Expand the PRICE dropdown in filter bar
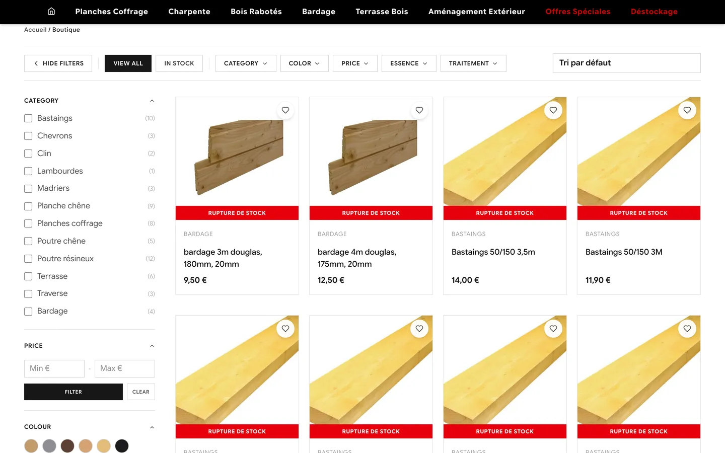Image resolution: width=725 pixels, height=453 pixels. [355, 63]
